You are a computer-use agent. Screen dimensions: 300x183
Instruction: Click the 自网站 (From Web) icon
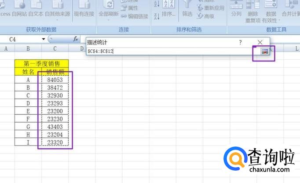[x=19, y=9]
